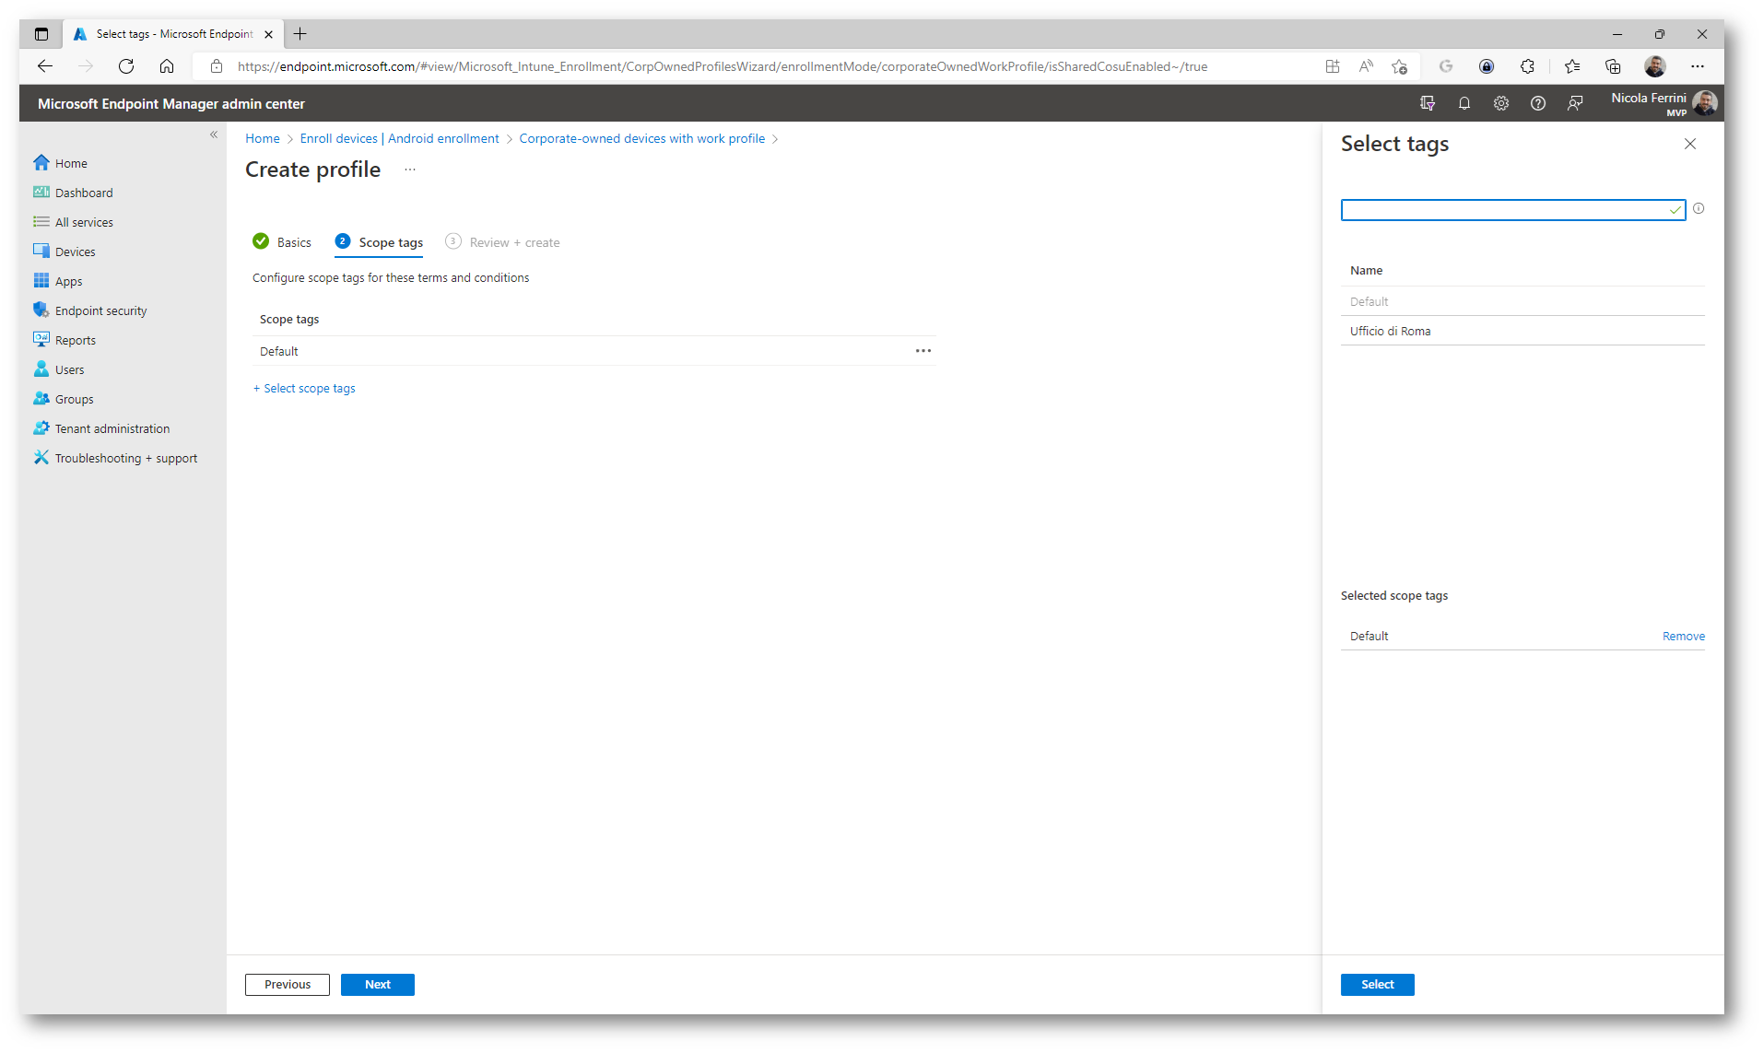Click browser back arrow
The image size is (1763, 1053).
point(44,66)
